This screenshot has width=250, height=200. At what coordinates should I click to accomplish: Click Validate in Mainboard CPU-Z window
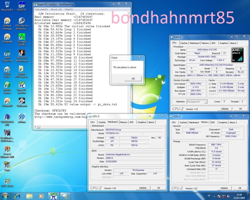(143, 188)
